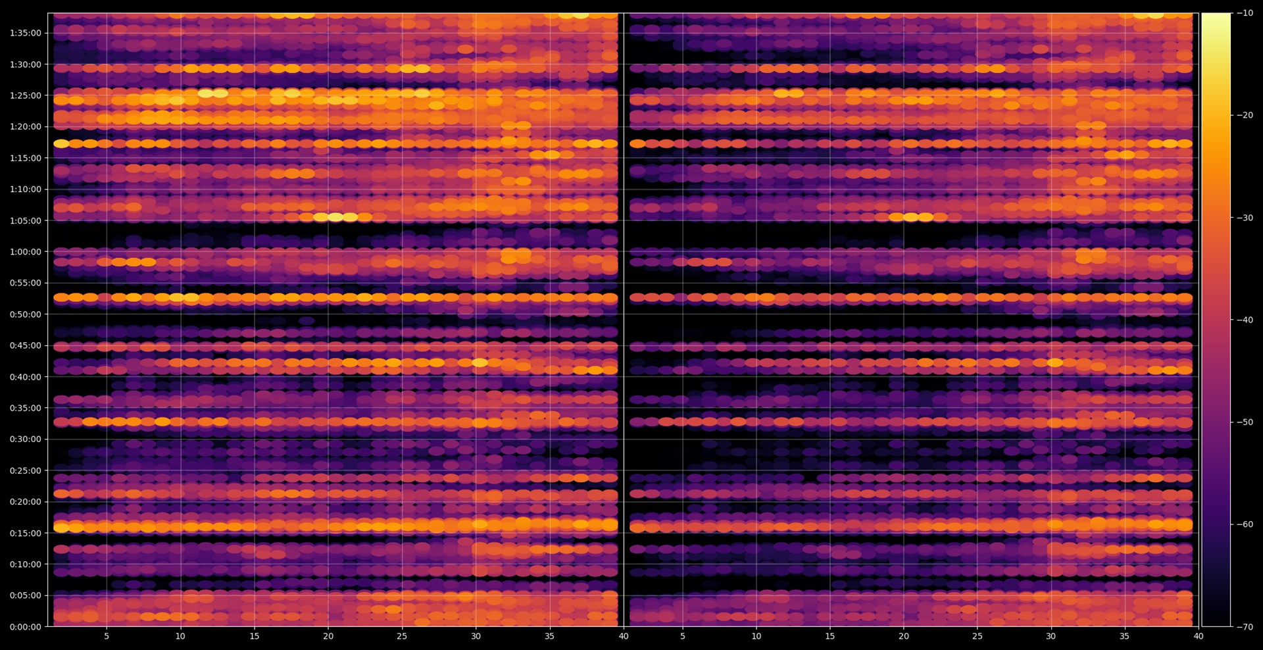This screenshot has height=650, width=1263.
Task: Select x-axis label 20 under right plot
Action: 904,636
